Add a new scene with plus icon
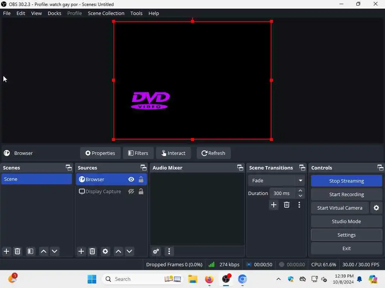The image size is (385, 288). click(6, 251)
